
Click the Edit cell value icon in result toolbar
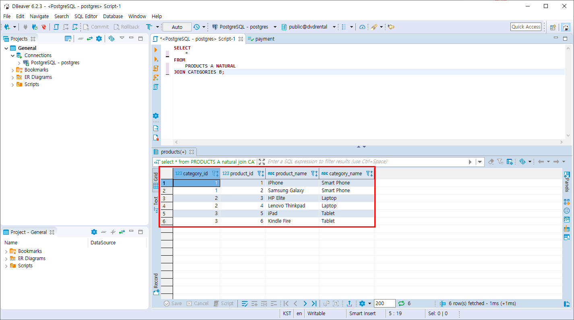[244, 304]
